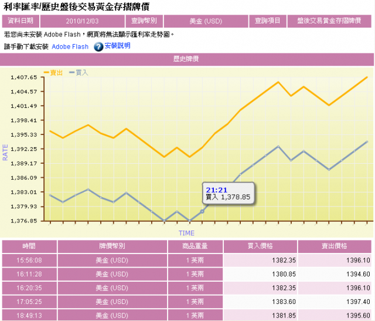
Task: Click the 1,376.85 y-axis label
Action: click(x=24, y=221)
